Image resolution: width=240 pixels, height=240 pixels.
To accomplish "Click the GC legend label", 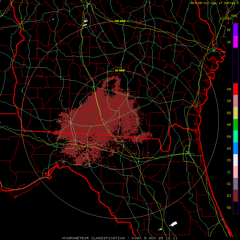I will (x=229, y=184).
